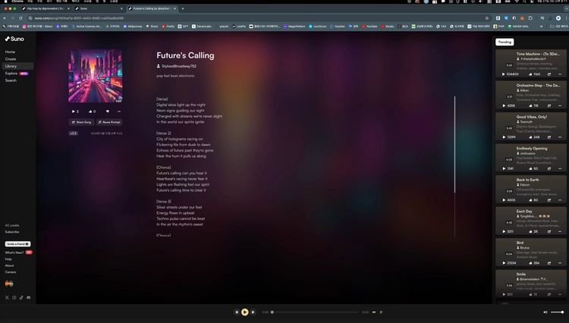Play Good Vibes, Only! song
569x323 pixels.
pyautogui.click(x=503, y=137)
